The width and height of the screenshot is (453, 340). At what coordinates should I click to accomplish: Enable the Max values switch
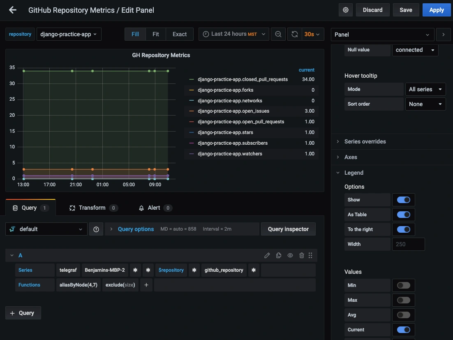pos(404,300)
